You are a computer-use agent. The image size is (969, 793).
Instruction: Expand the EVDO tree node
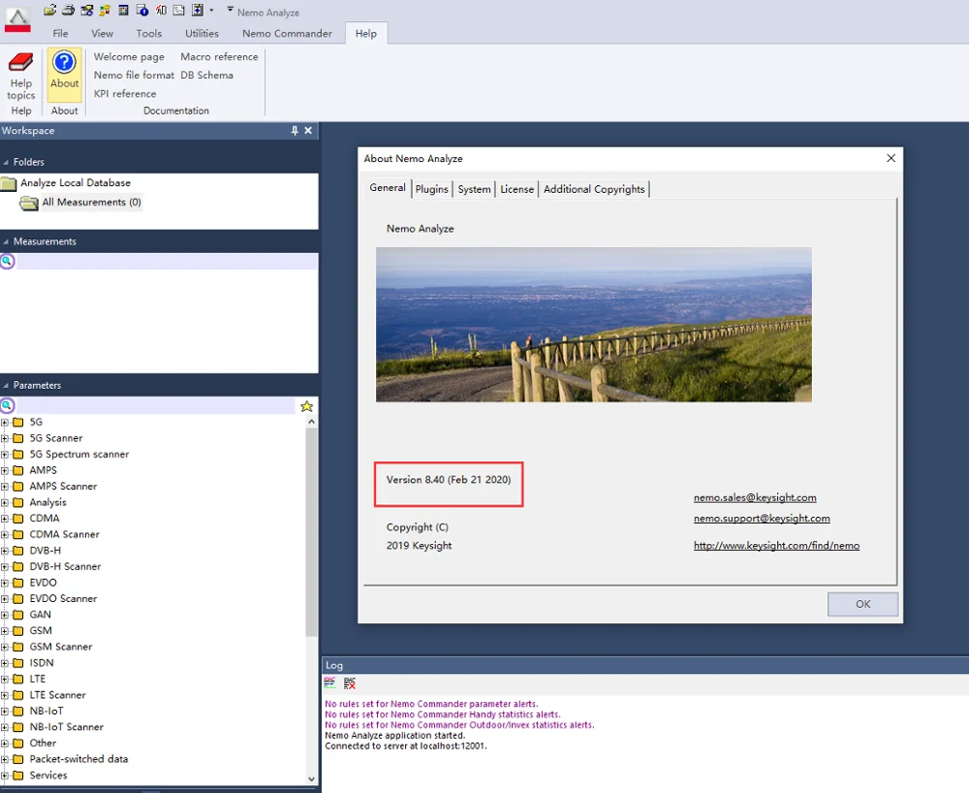coord(4,583)
